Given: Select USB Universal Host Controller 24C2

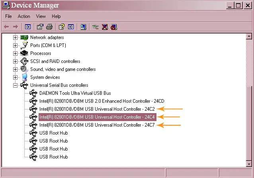Looking at the screenshot, I should pyautogui.click(x=97, y=109).
